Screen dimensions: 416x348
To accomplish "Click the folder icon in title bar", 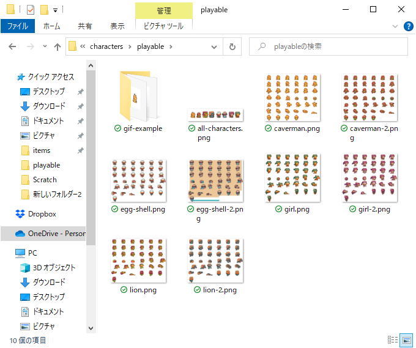I will [10, 10].
